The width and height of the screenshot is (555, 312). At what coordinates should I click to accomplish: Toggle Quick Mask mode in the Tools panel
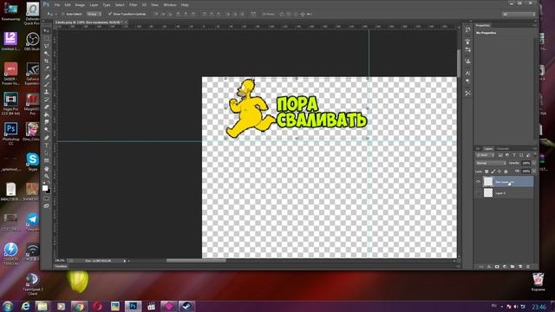pyautogui.click(x=46, y=198)
